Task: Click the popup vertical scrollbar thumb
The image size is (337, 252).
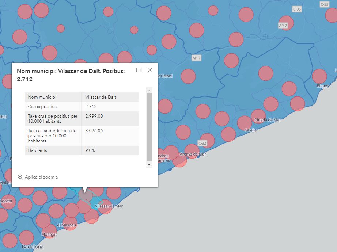Action: pos(149,127)
